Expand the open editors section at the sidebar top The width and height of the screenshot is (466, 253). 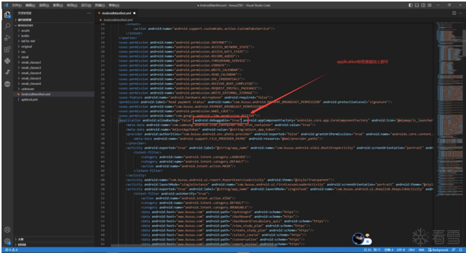pos(54,20)
